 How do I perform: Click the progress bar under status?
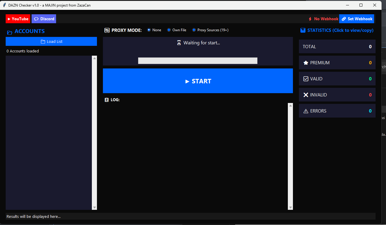(x=197, y=61)
